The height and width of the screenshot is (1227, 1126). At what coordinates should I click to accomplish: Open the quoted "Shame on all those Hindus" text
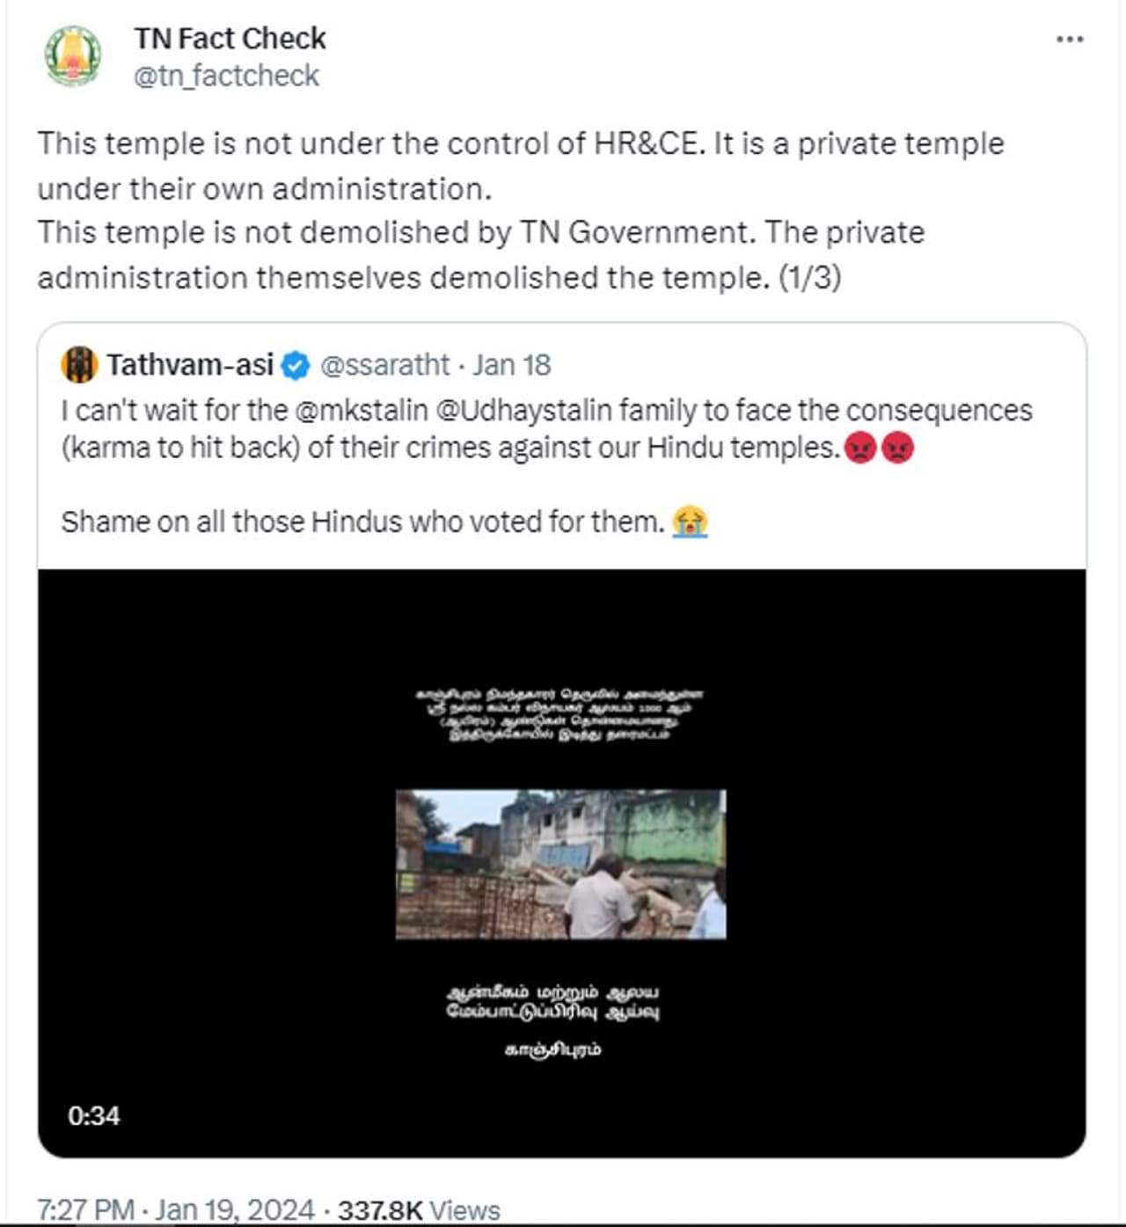(x=362, y=522)
